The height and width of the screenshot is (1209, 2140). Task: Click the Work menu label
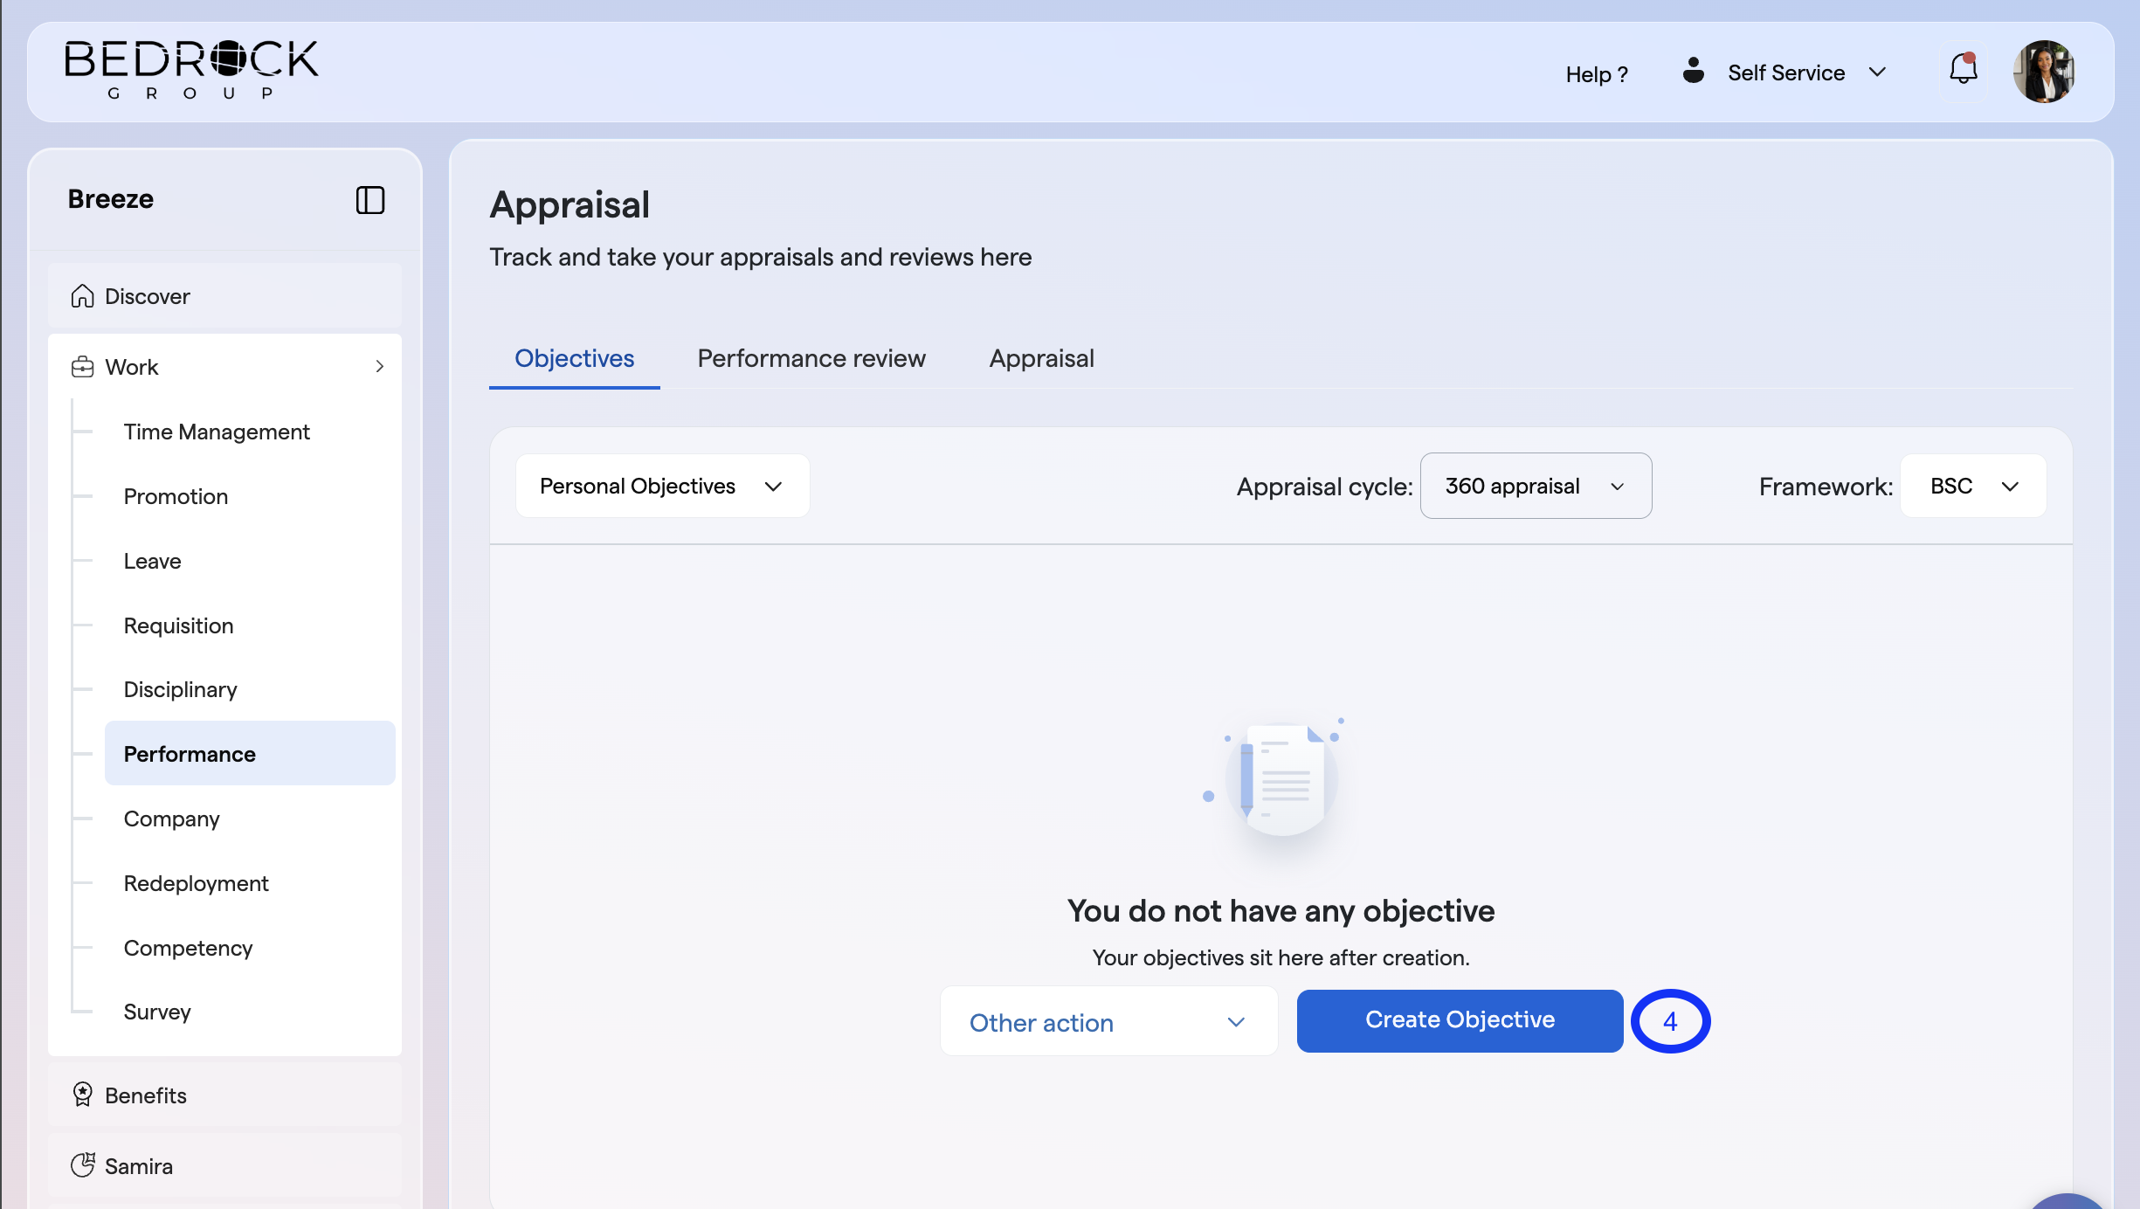[x=132, y=367]
